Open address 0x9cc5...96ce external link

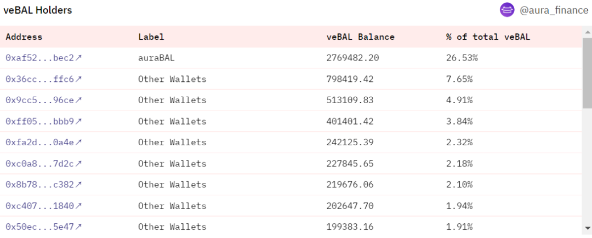(x=43, y=100)
